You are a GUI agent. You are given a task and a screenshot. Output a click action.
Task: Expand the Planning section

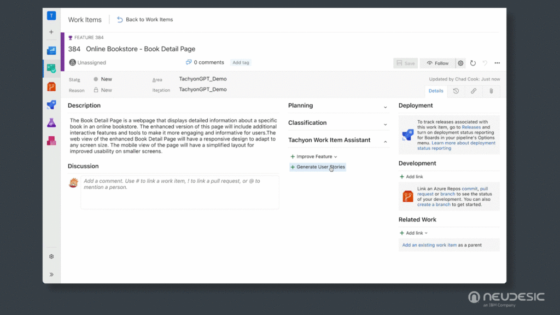[385, 107]
